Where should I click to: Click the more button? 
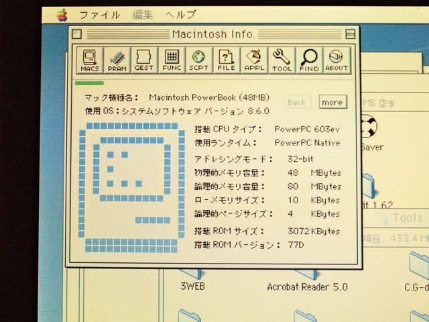(332, 102)
